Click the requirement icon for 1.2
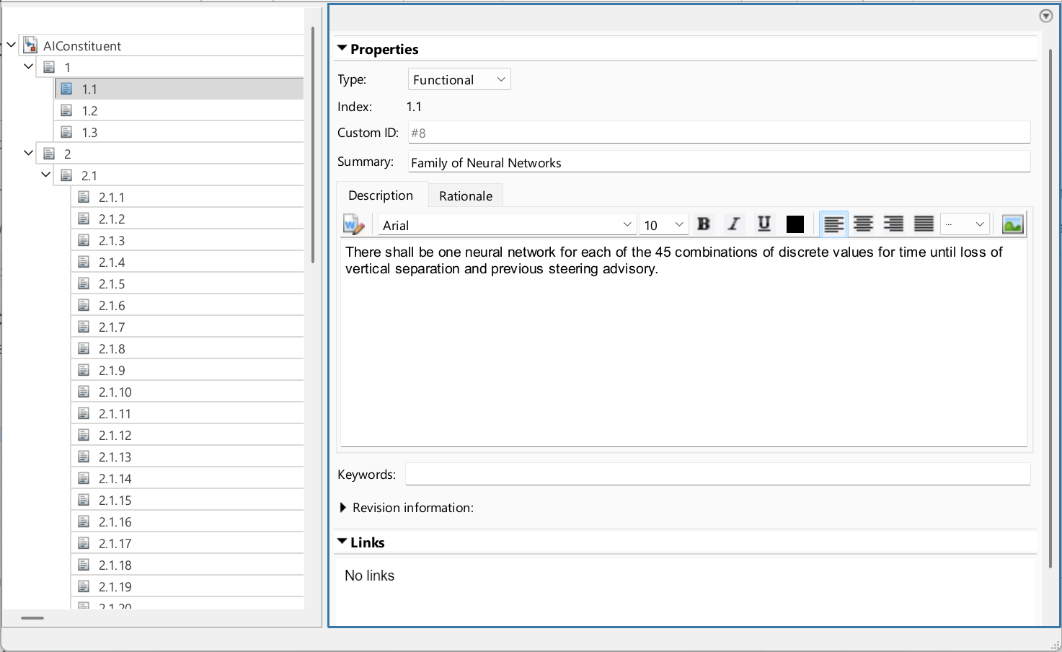Viewport: 1062px width, 652px height. coord(66,110)
